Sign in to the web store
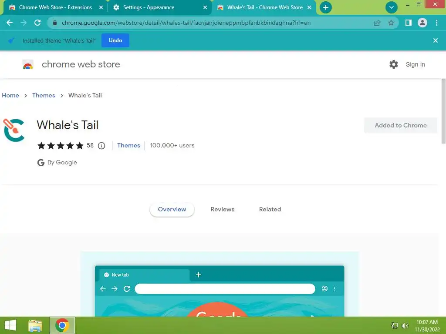 tap(415, 64)
